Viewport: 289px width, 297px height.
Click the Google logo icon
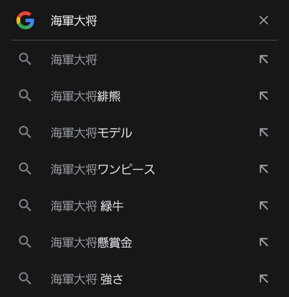click(25, 20)
